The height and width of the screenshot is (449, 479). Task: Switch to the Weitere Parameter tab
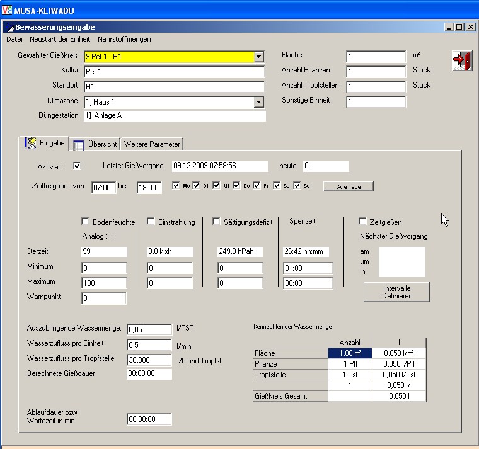(152, 144)
